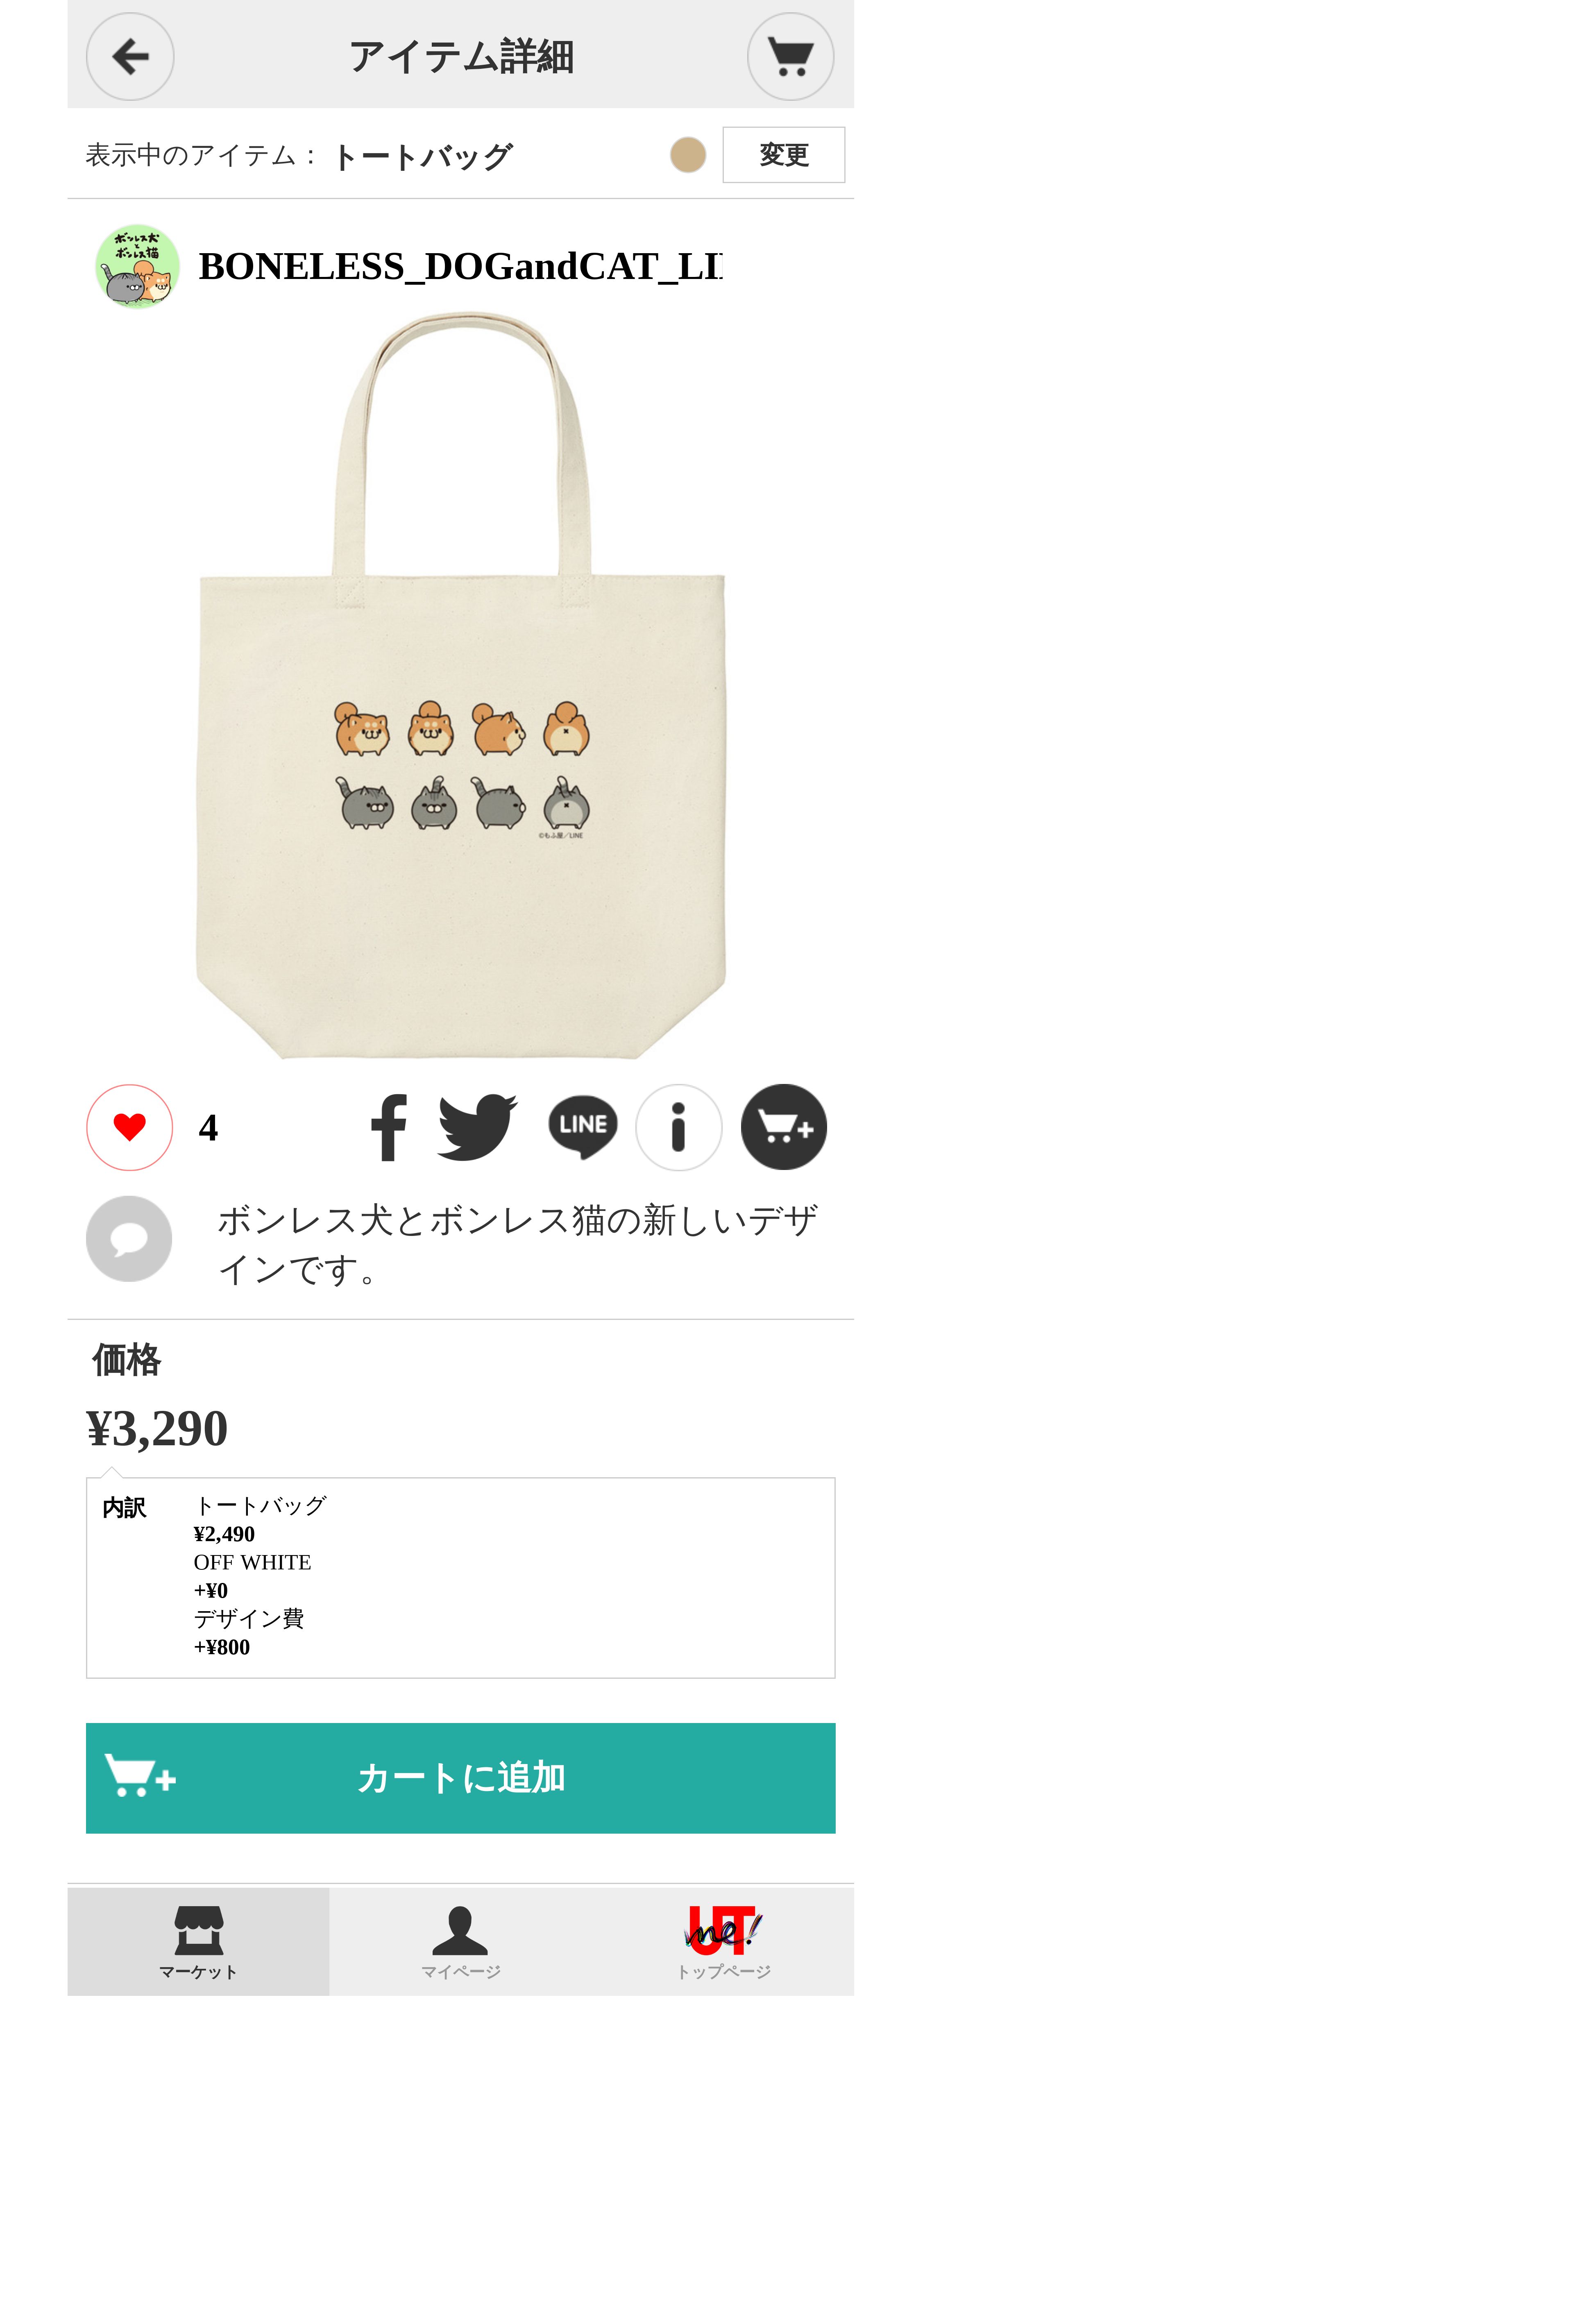
Task: Go back using the arrow button
Action: (130, 56)
